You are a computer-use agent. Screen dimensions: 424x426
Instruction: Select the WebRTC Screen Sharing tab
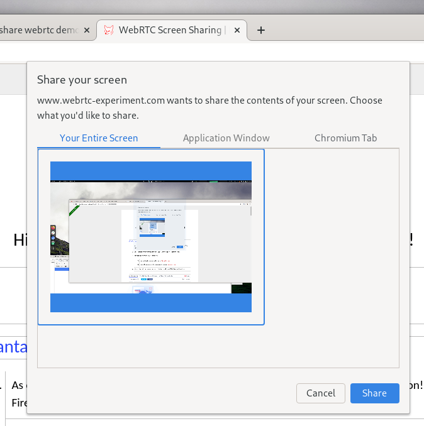click(x=172, y=30)
